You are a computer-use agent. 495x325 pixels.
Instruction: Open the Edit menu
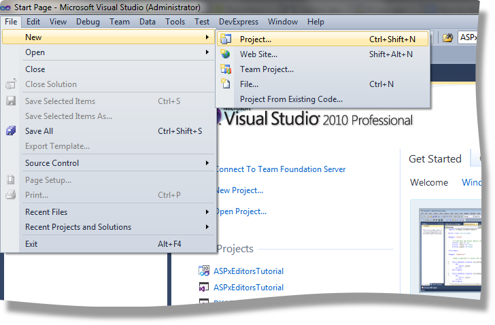(x=33, y=22)
